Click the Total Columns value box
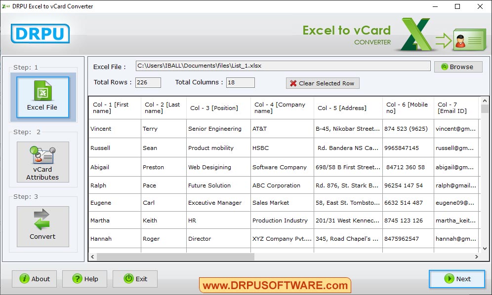 (240, 82)
